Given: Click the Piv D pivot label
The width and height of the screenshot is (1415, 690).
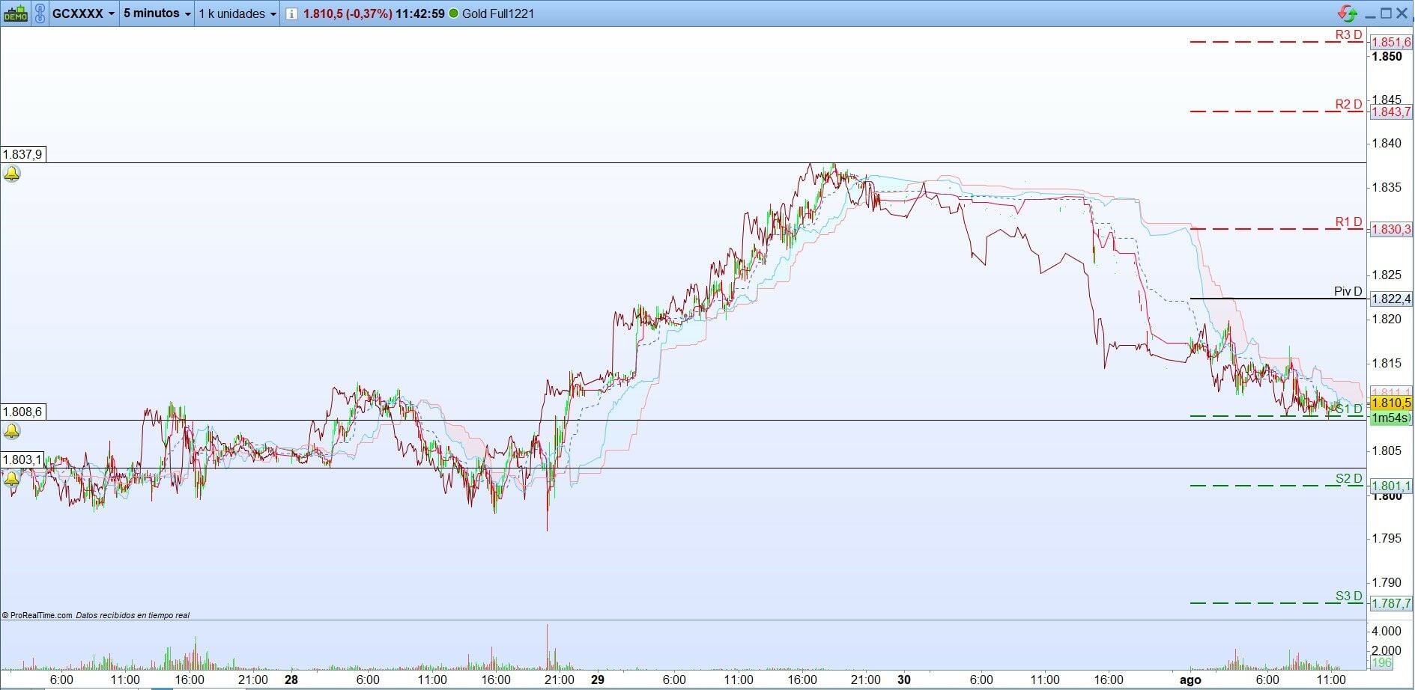Looking at the screenshot, I should pos(1348,292).
